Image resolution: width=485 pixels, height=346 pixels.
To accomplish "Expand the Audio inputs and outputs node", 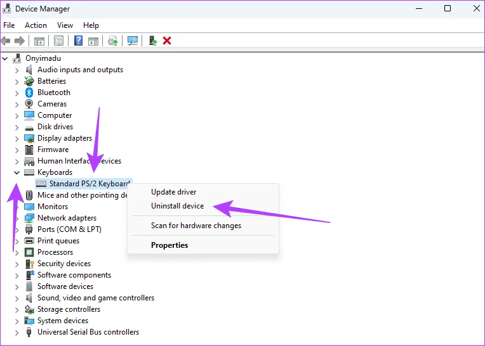I will pyautogui.click(x=17, y=70).
